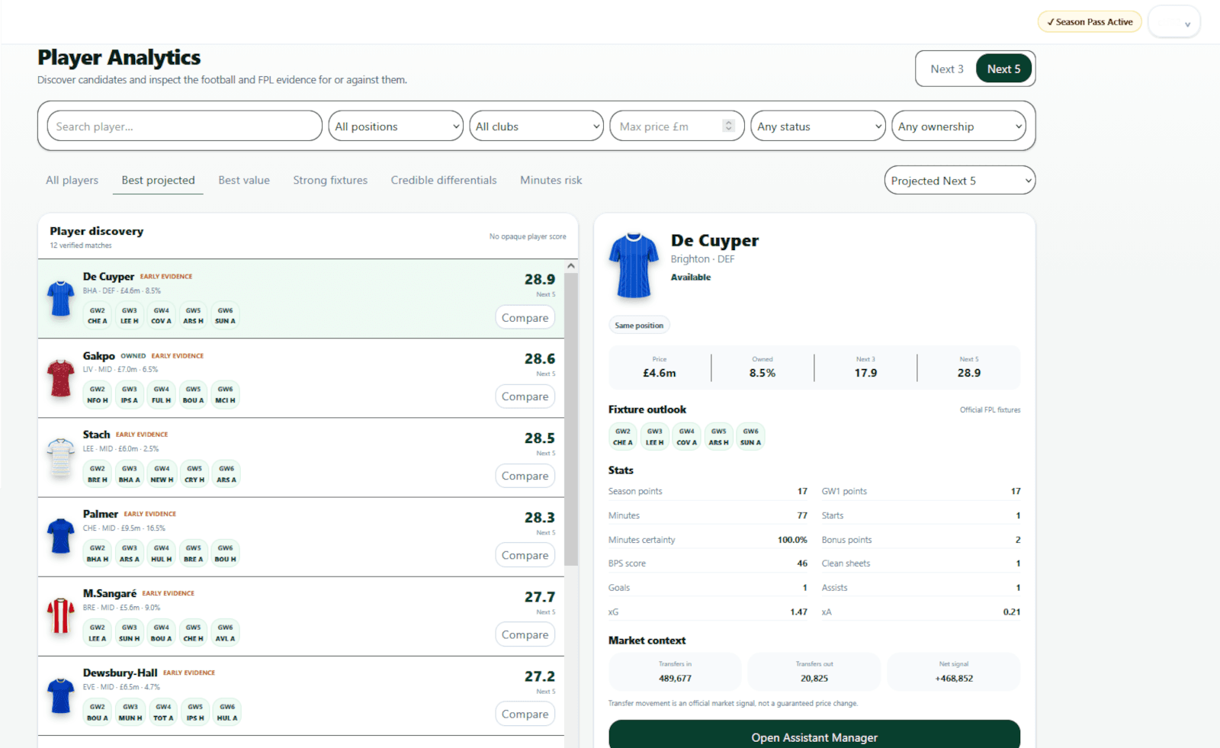The width and height of the screenshot is (1220, 748).
Task: Click Compare for Gakpo
Action: tap(525, 396)
